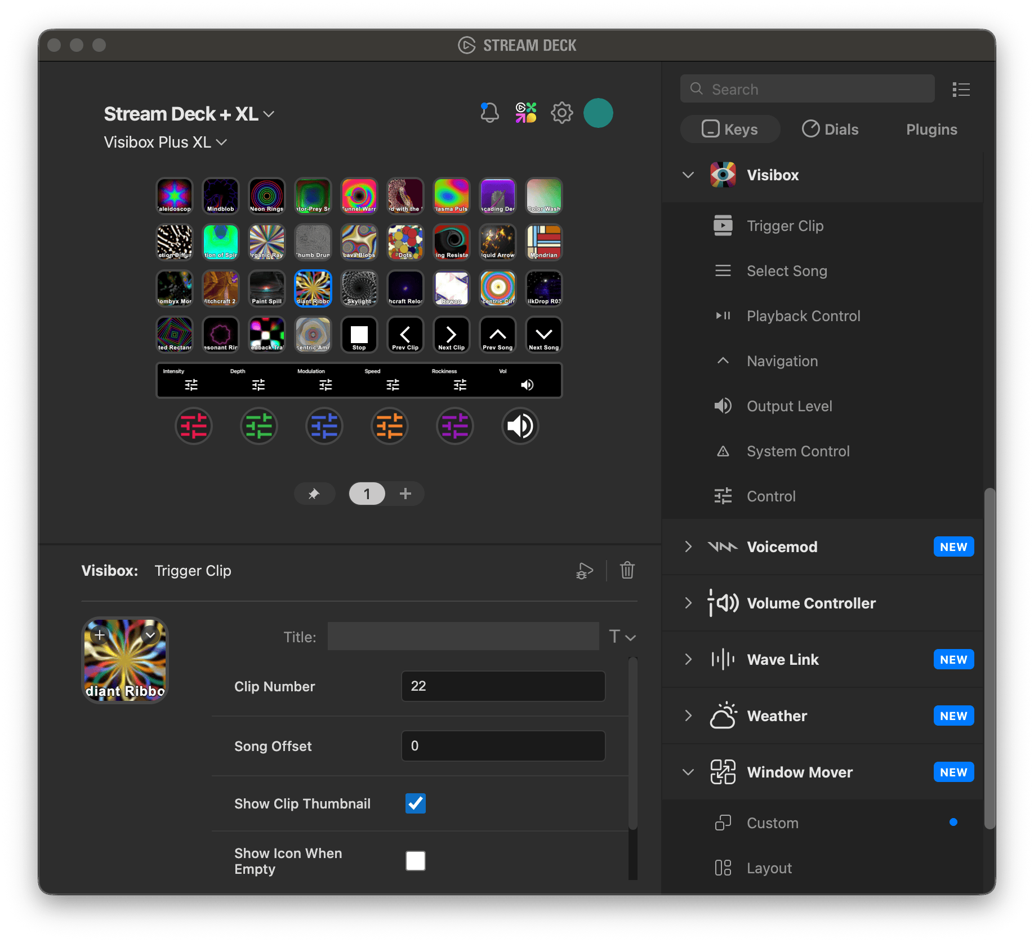
Task: Choose the Navigation action
Action: pyautogui.click(x=822, y=361)
